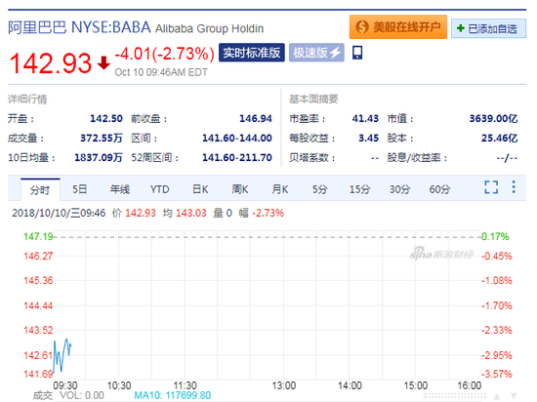This screenshot has height=402, width=537.
Task: Click the 股本 value 25.46亿
Action: point(500,138)
